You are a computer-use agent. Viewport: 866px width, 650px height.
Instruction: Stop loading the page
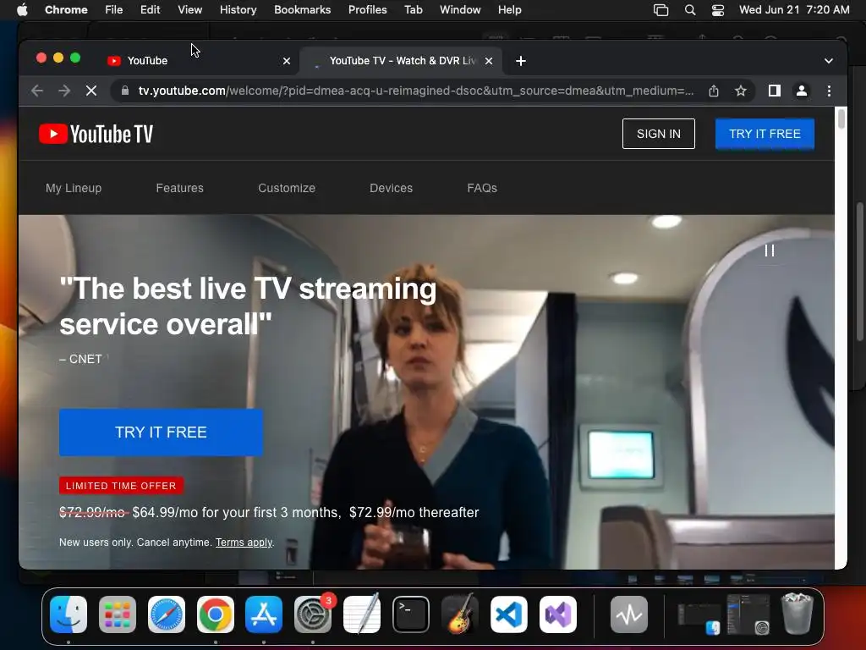click(x=91, y=91)
